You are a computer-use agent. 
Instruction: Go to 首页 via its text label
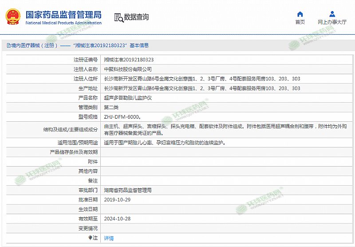click(300, 22)
